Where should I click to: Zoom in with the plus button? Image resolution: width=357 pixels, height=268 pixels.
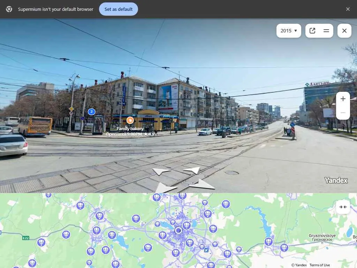click(x=343, y=99)
